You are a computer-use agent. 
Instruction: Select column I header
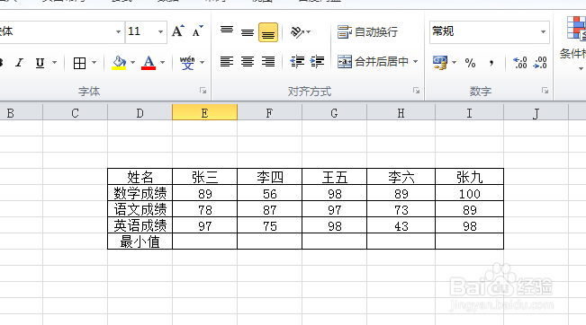469,112
